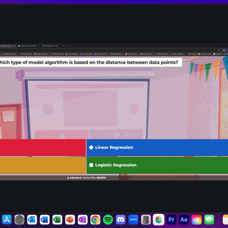Viewport: 228px width, 228px height.
Task: Open Microsoft Excel from the dock
Action: click(x=57, y=219)
